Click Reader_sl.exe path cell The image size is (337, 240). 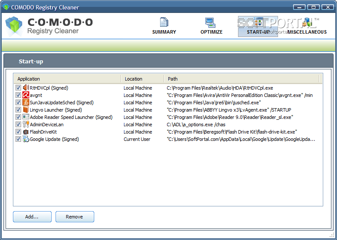[230, 117]
